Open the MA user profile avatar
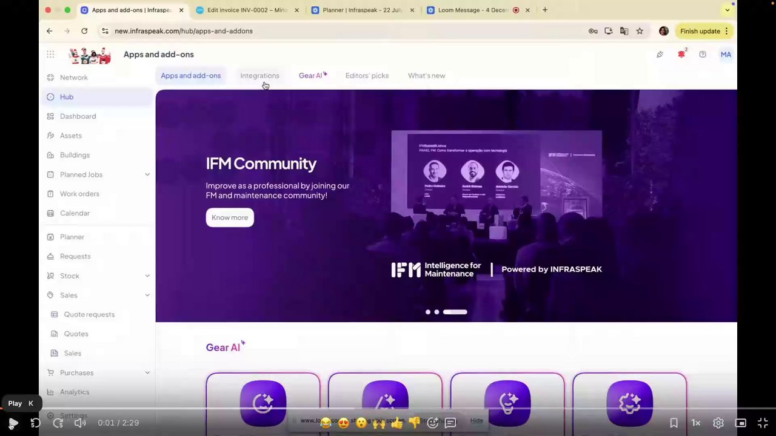This screenshot has height=436, width=776. pyautogui.click(x=726, y=54)
